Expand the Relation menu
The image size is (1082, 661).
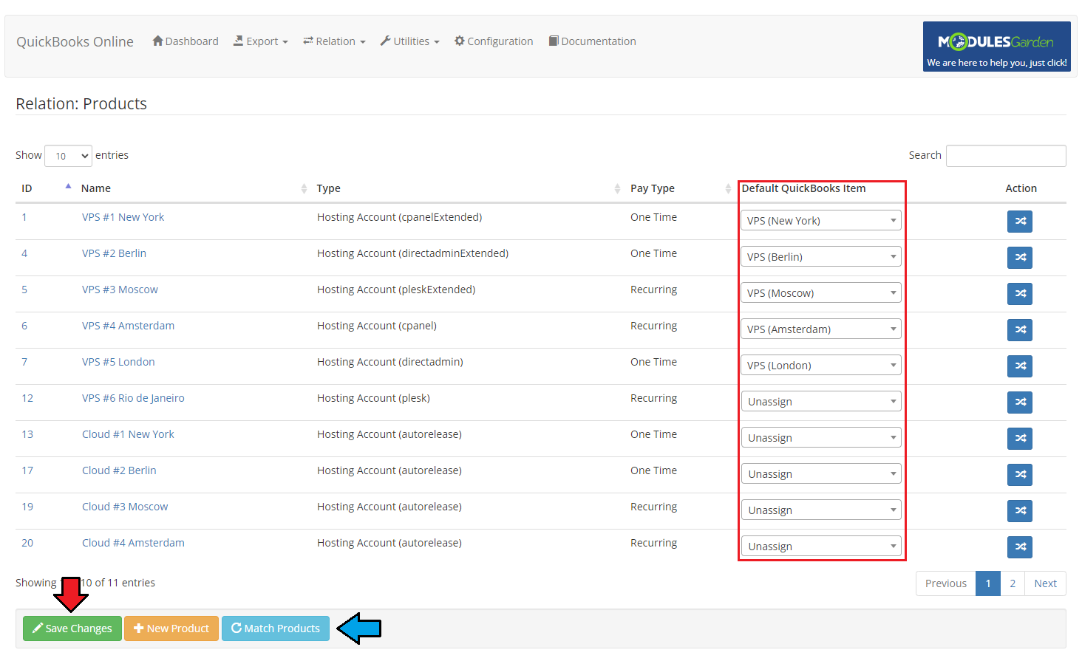[334, 41]
